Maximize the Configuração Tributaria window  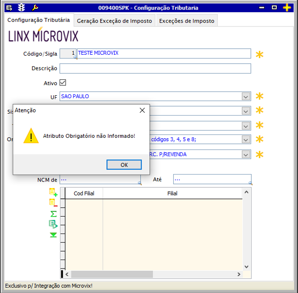[274, 8]
